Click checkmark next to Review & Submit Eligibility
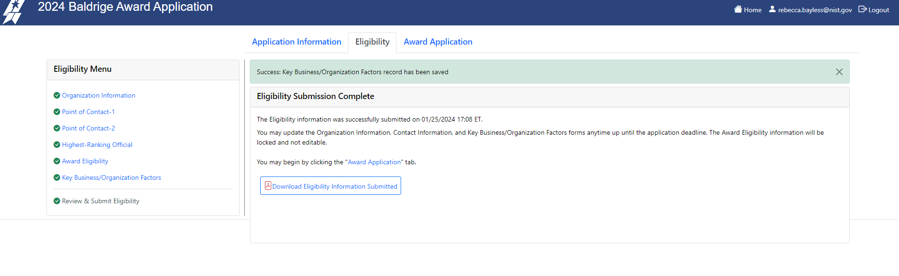The image size is (899, 276). 57,201
